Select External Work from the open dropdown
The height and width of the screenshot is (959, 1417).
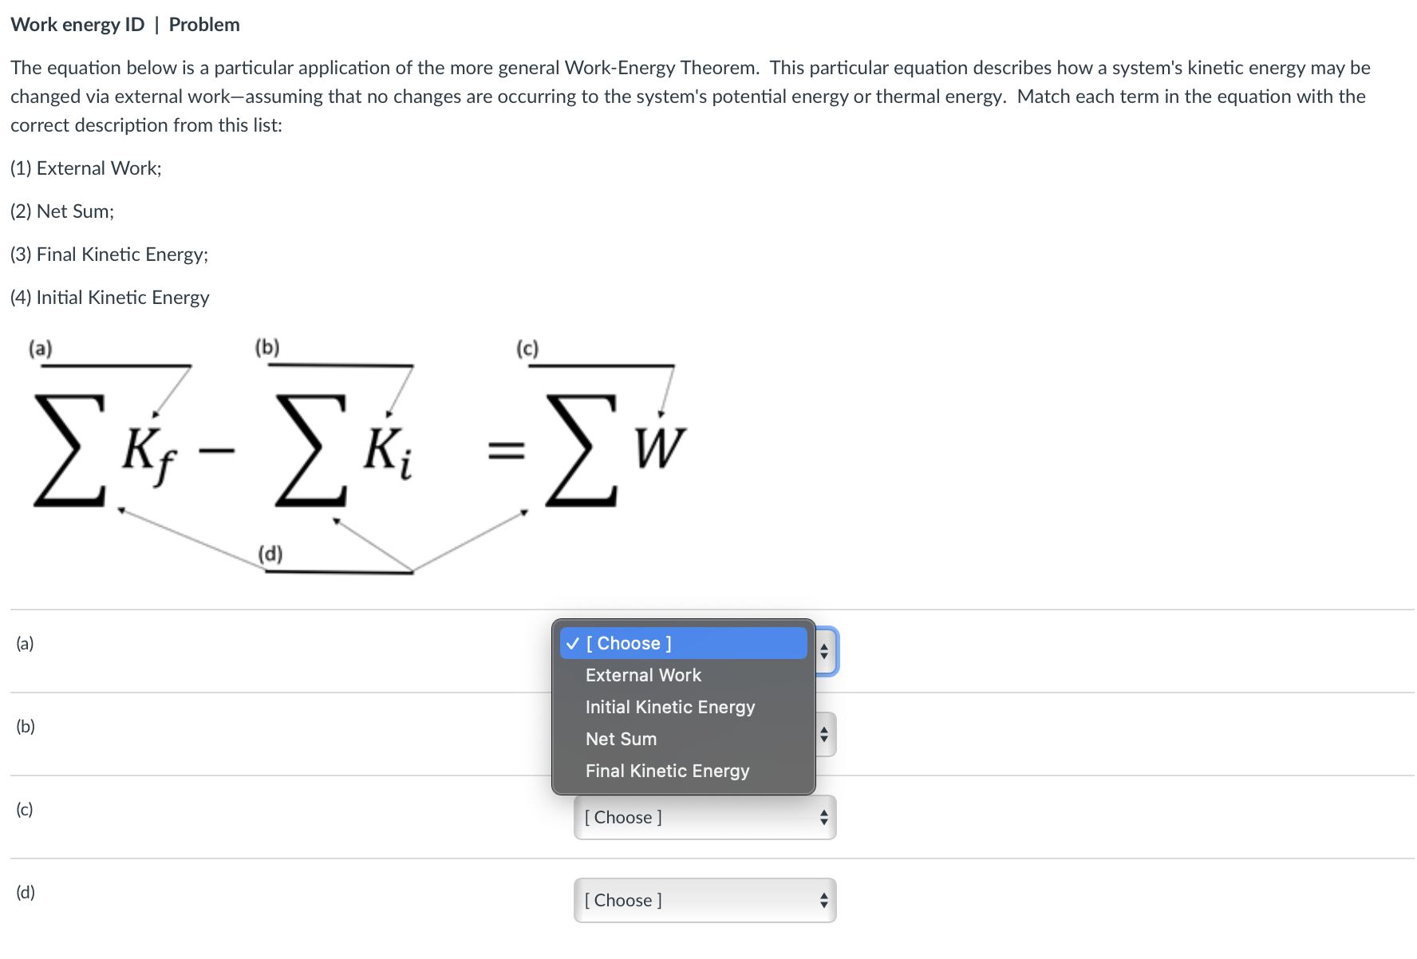(x=643, y=675)
